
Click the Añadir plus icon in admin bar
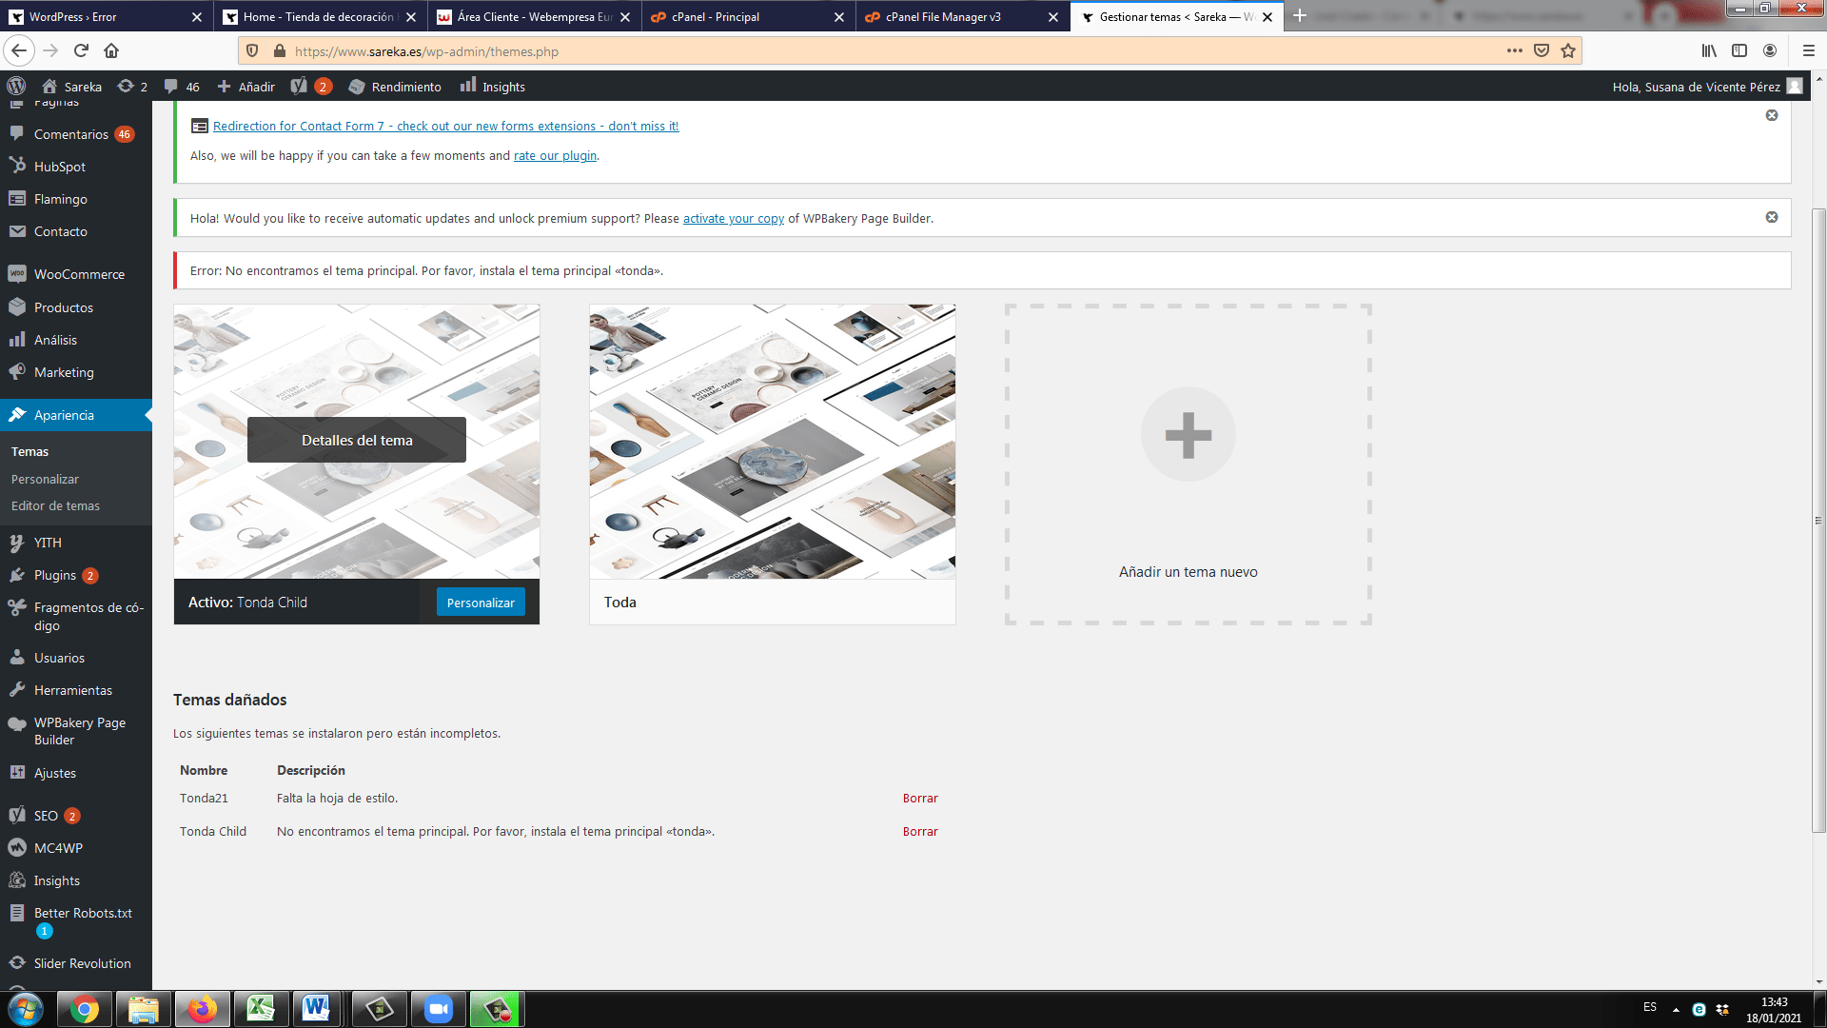(x=225, y=87)
